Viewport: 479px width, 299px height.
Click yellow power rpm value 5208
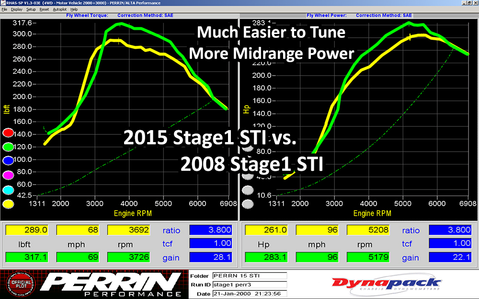click(x=368, y=230)
